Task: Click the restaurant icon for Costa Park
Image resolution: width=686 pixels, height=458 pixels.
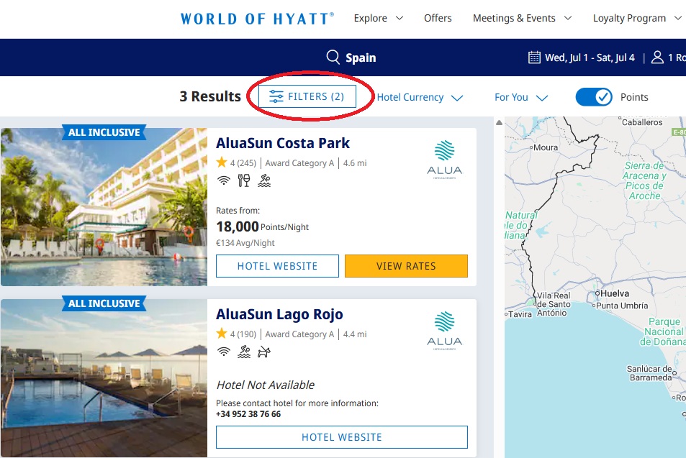Action: [244, 180]
